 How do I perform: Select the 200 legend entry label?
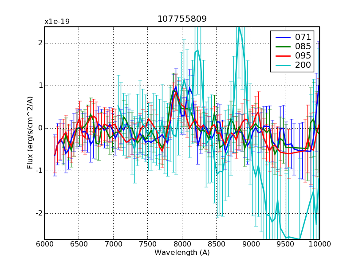tap(303, 65)
